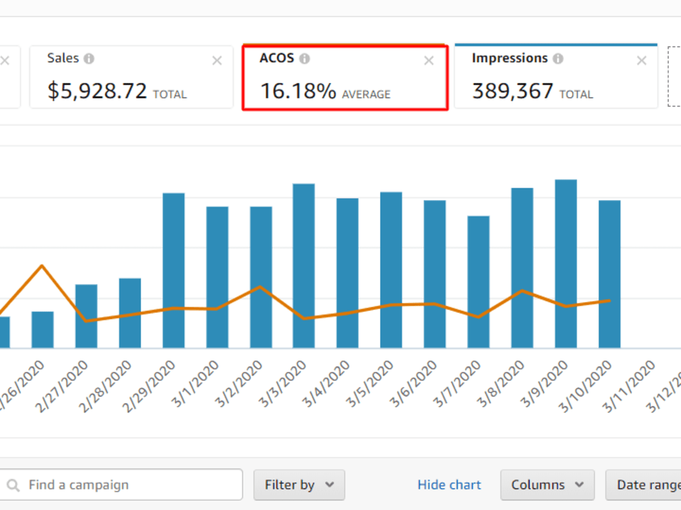Remove the ACOS metric card
The width and height of the screenshot is (681, 510).
[429, 61]
